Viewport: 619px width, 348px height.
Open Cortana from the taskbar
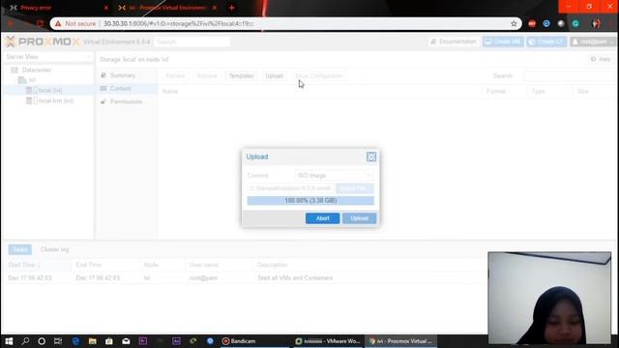(42, 341)
